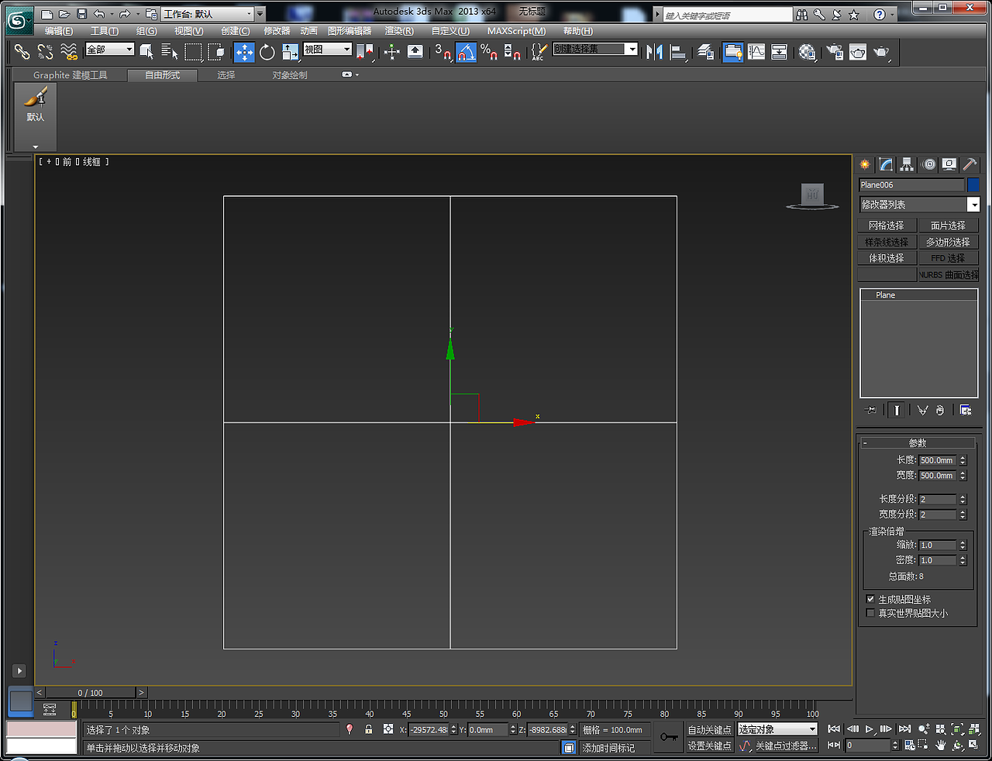Switch to the Hierarchy command panel
The image size is (992, 761).
click(907, 164)
